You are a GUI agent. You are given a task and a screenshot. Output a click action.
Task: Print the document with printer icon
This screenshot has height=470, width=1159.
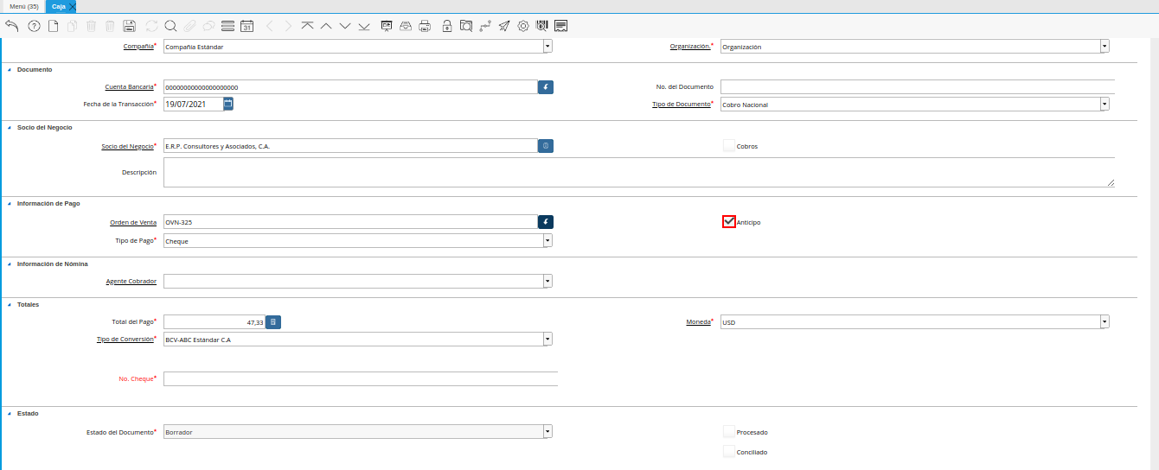click(425, 26)
